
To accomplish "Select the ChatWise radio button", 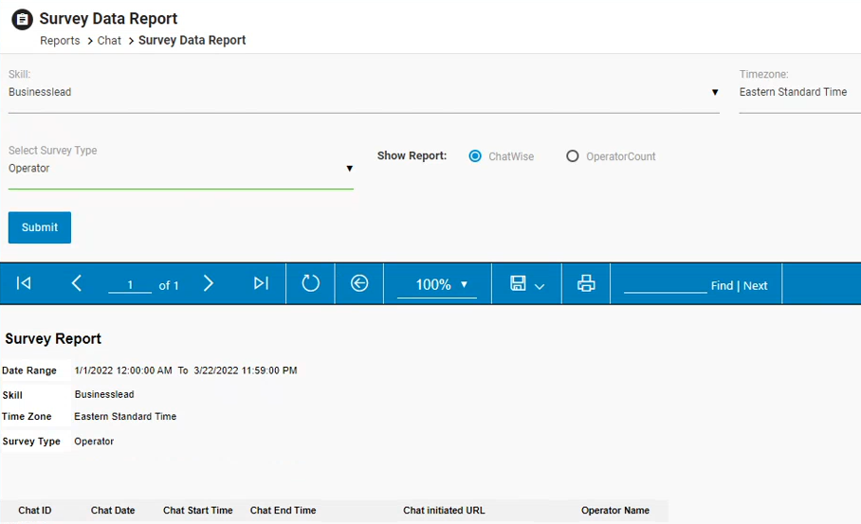I will point(476,156).
